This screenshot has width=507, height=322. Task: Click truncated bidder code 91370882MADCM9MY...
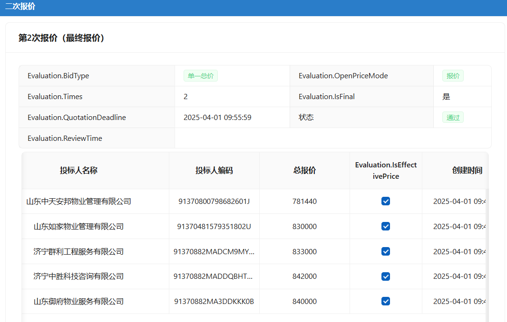[x=214, y=251]
